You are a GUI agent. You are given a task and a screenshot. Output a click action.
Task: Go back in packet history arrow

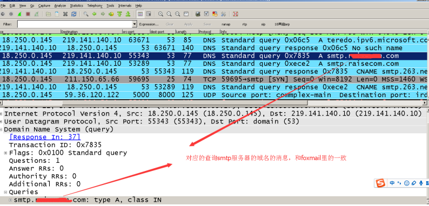pos(95,14)
